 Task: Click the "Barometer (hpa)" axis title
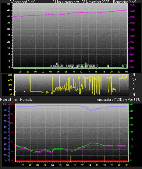125,2
